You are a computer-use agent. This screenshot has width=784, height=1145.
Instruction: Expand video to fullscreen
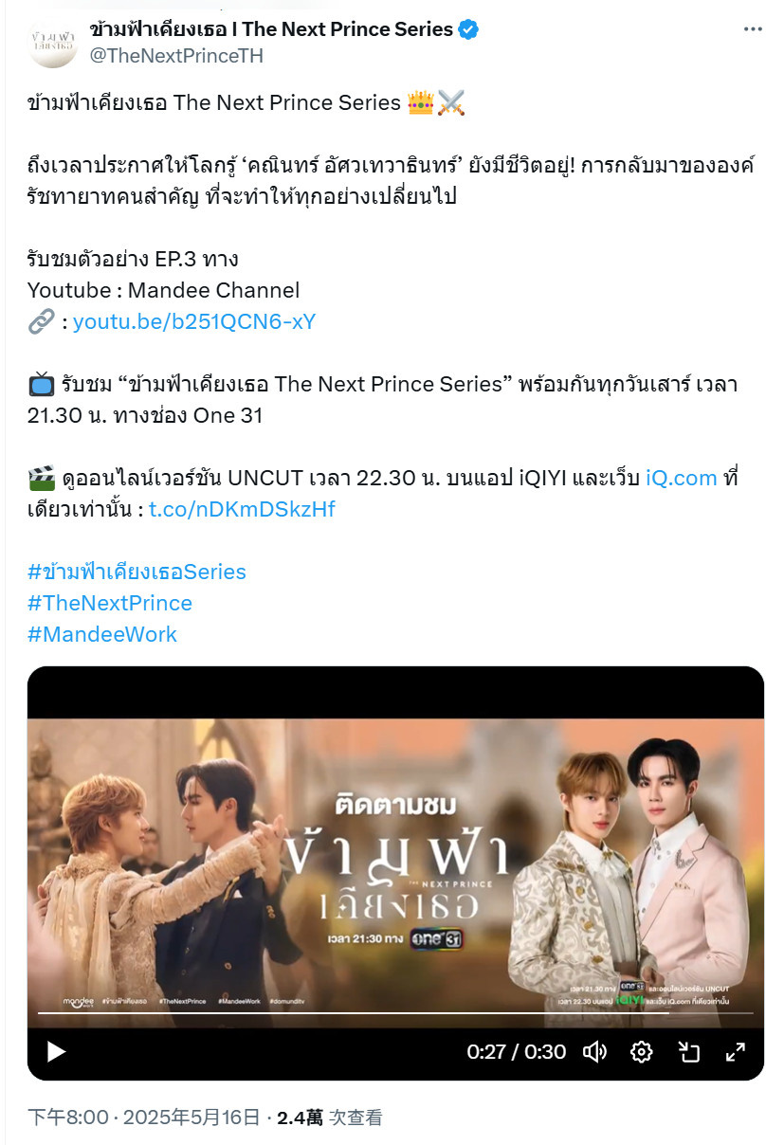pos(735,1051)
